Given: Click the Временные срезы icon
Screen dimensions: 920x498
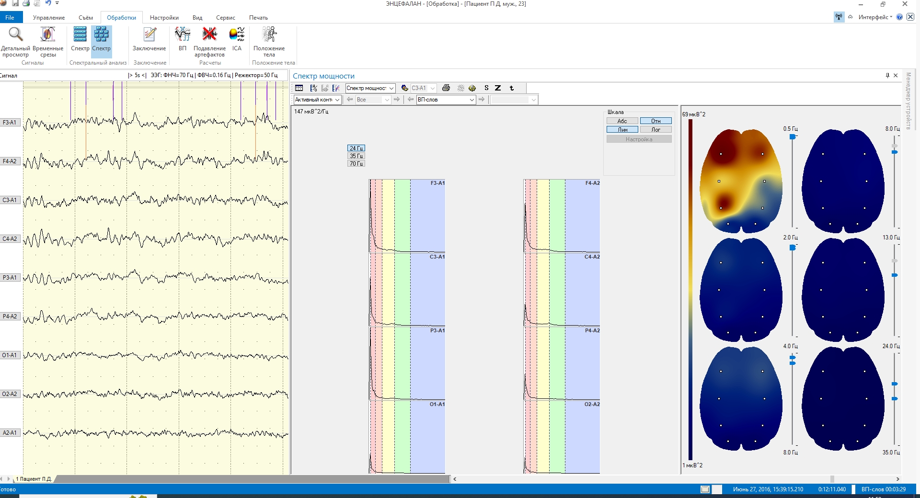Looking at the screenshot, I should (47, 35).
